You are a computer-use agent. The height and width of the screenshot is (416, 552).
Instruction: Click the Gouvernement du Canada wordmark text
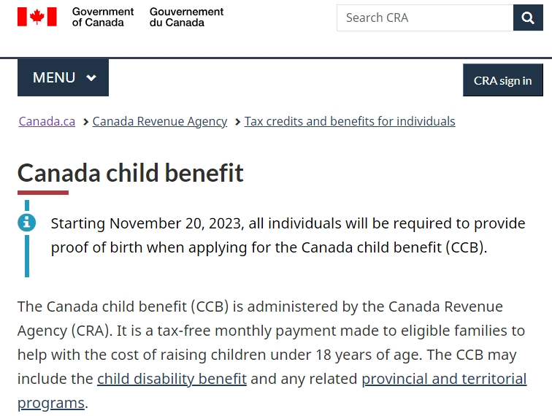187,17
